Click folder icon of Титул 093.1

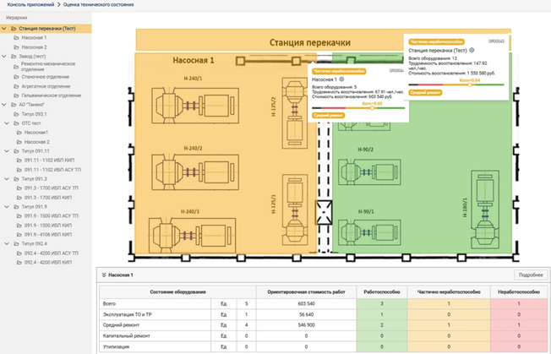click(16, 114)
